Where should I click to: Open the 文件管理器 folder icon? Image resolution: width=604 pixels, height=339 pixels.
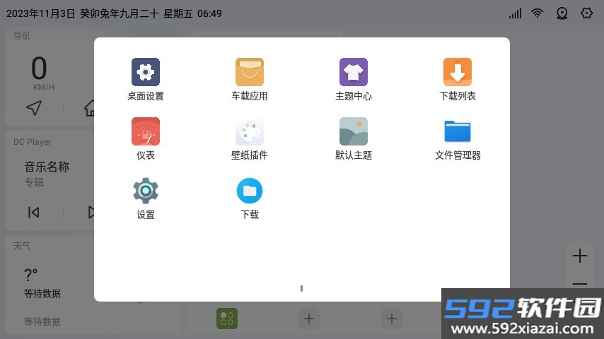point(457,131)
